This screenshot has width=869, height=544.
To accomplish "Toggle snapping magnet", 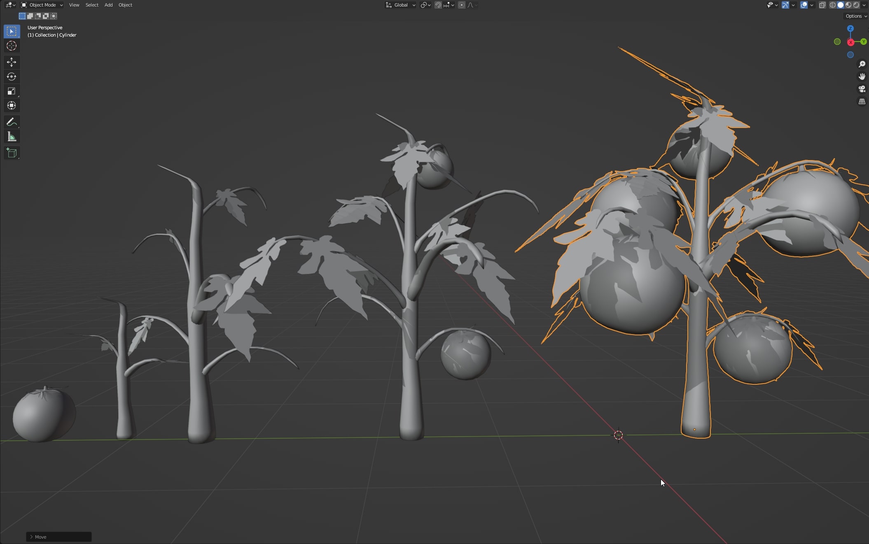I will coord(438,5).
